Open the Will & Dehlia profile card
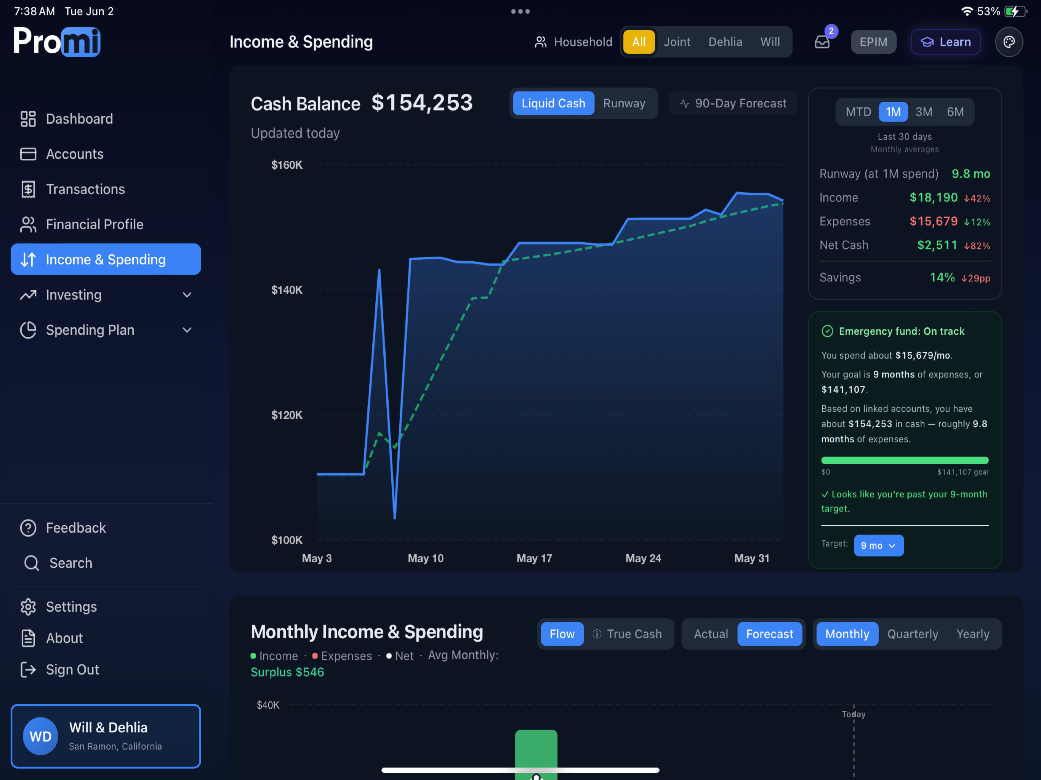Screen dimensions: 1041x780 (106, 736)
